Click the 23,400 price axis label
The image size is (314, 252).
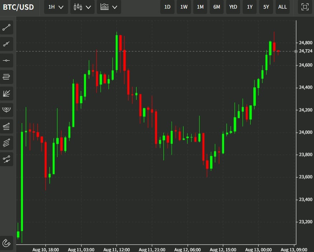pyautogui.click(x=305, y=200)
